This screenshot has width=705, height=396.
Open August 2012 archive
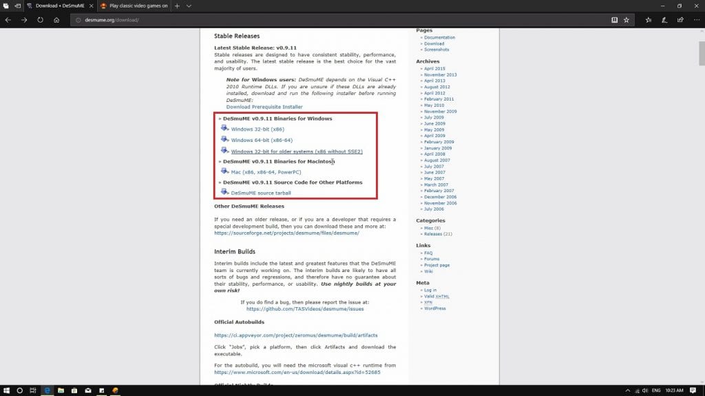(x=436, y=87)
